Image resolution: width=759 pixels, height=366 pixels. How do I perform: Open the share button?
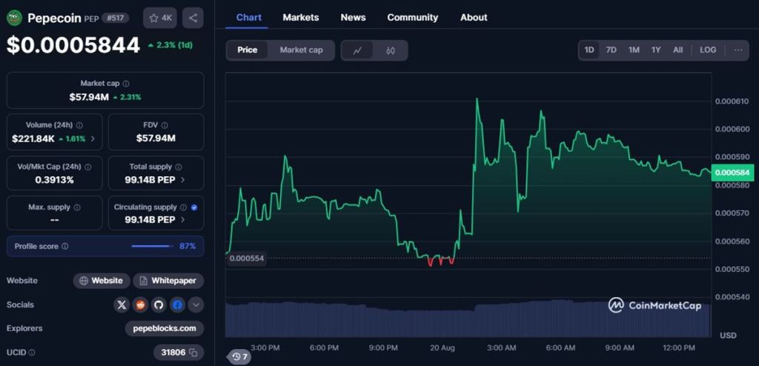tap(193, 18)
